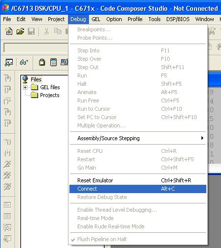Click the overlapping windows sidebar icon
221x248 pixels.
[x=7, y=227]
